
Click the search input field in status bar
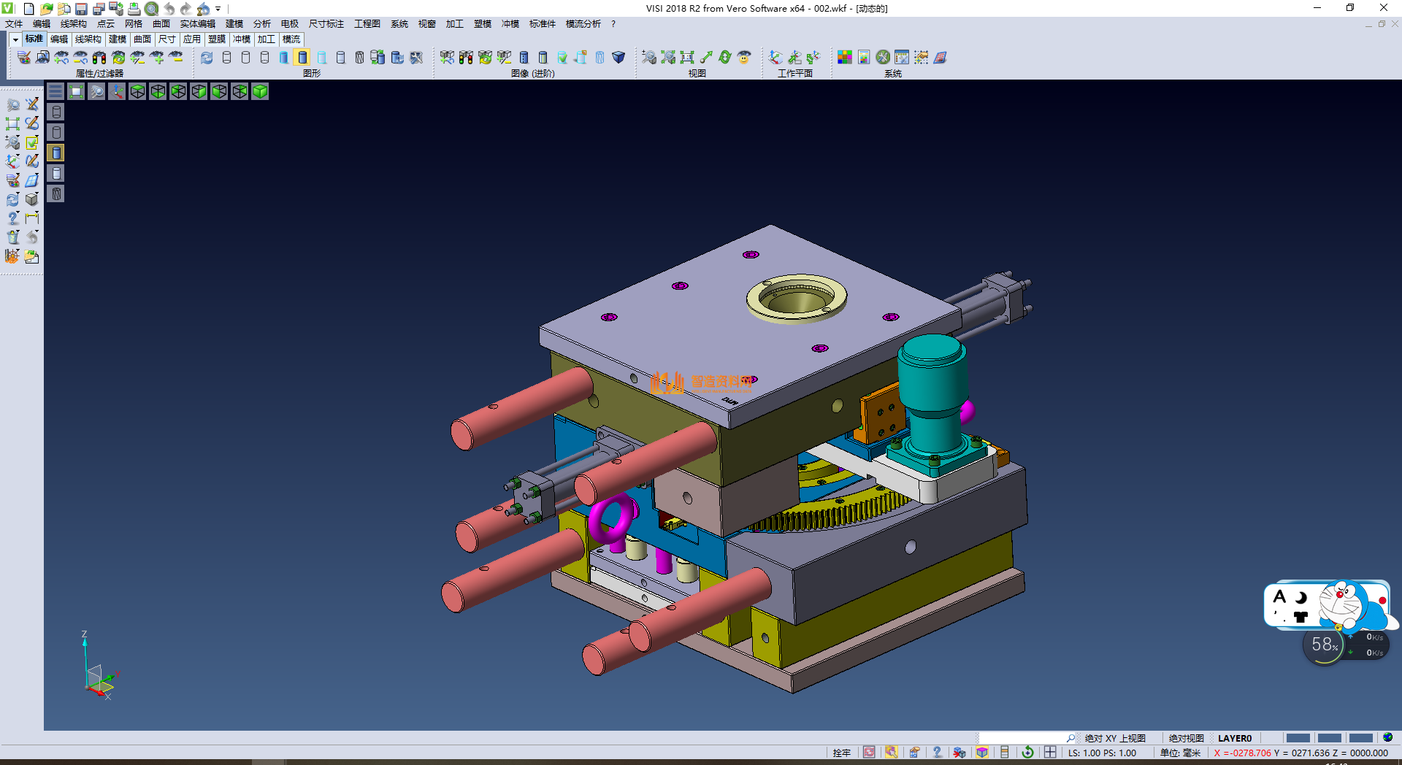tap(1022, 739)
